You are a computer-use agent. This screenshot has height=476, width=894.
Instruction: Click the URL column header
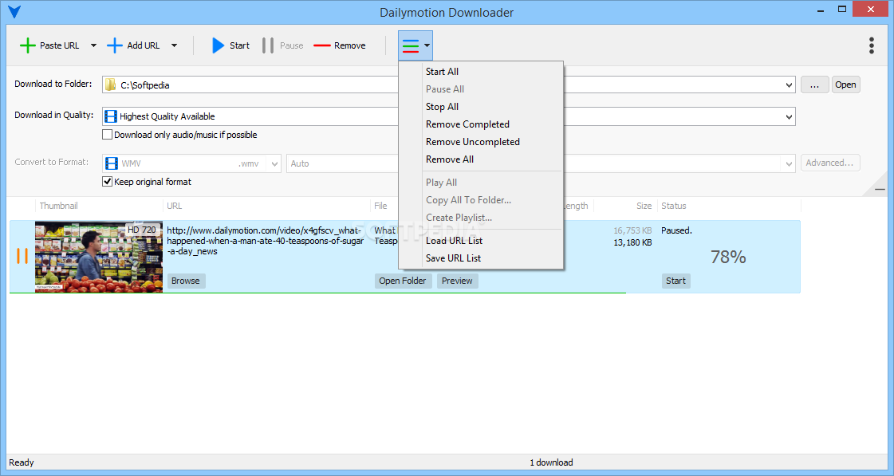click(x=175, y=206)
